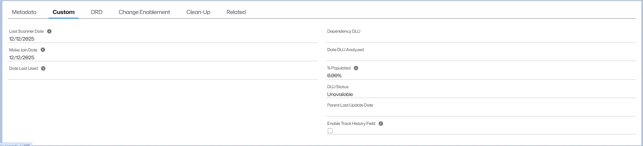Click the Date Last Used info icon
This screenshot has width=643, height=146.
point(43,68)
